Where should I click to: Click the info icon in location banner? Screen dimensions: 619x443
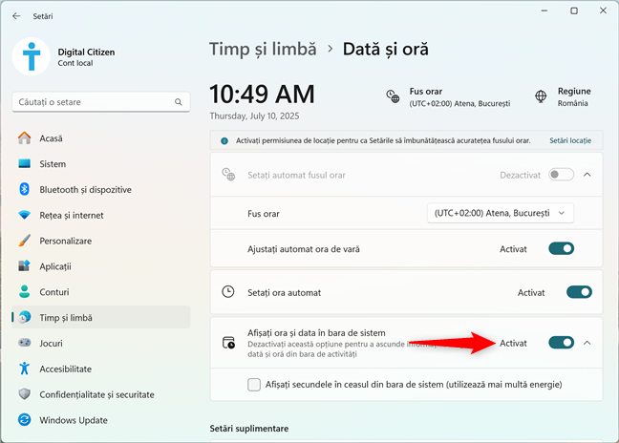point(224,141)
